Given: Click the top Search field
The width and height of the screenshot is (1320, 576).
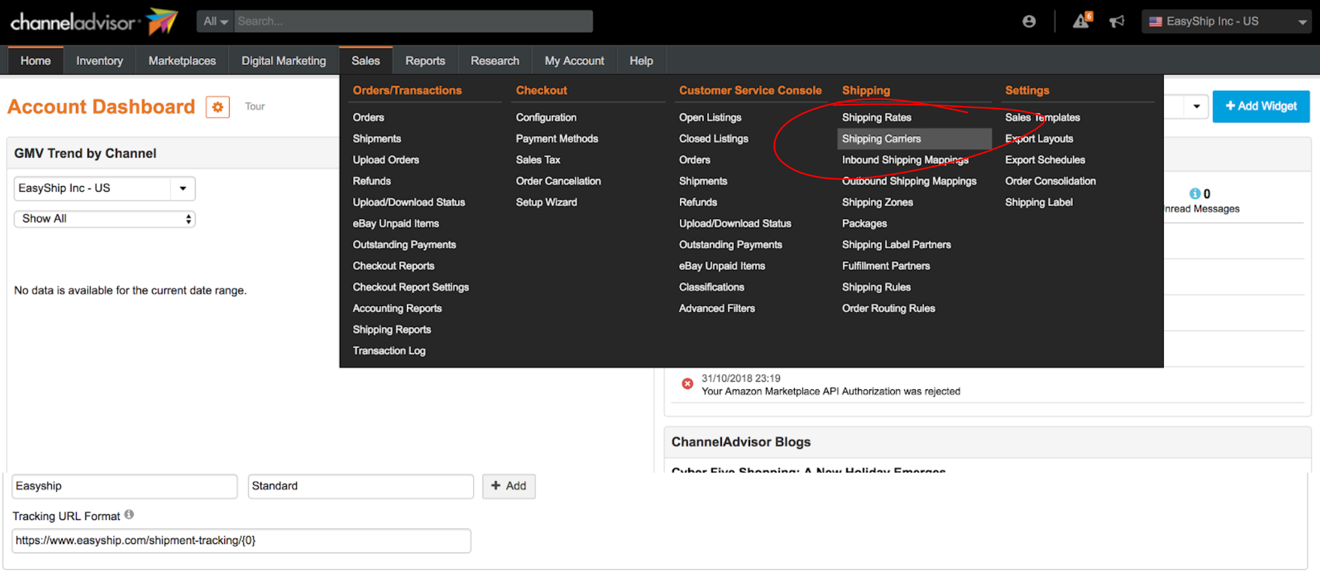Looking at the screenshot, I should (x=413, y=21).
